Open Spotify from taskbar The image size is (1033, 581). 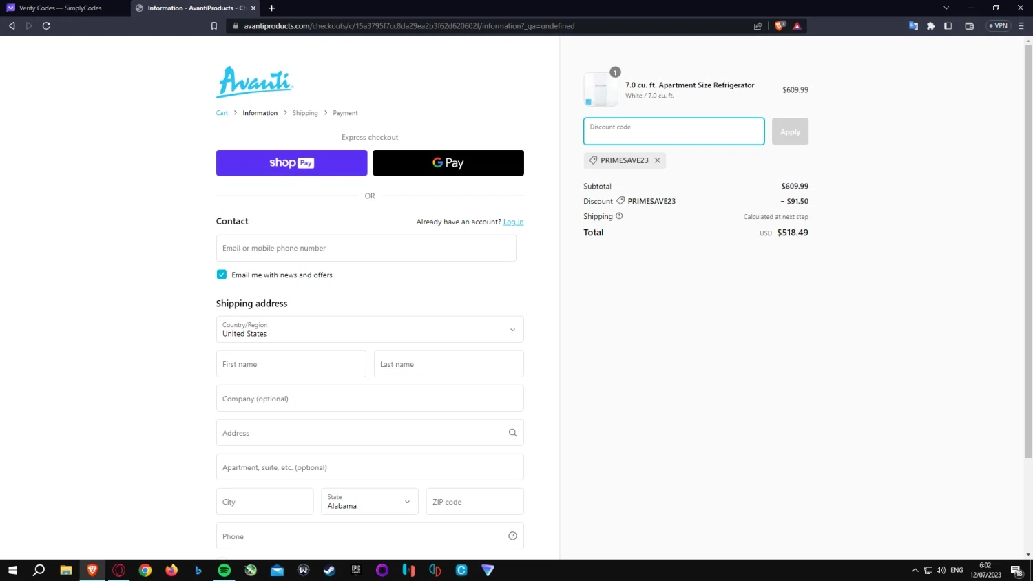[225, 570]
